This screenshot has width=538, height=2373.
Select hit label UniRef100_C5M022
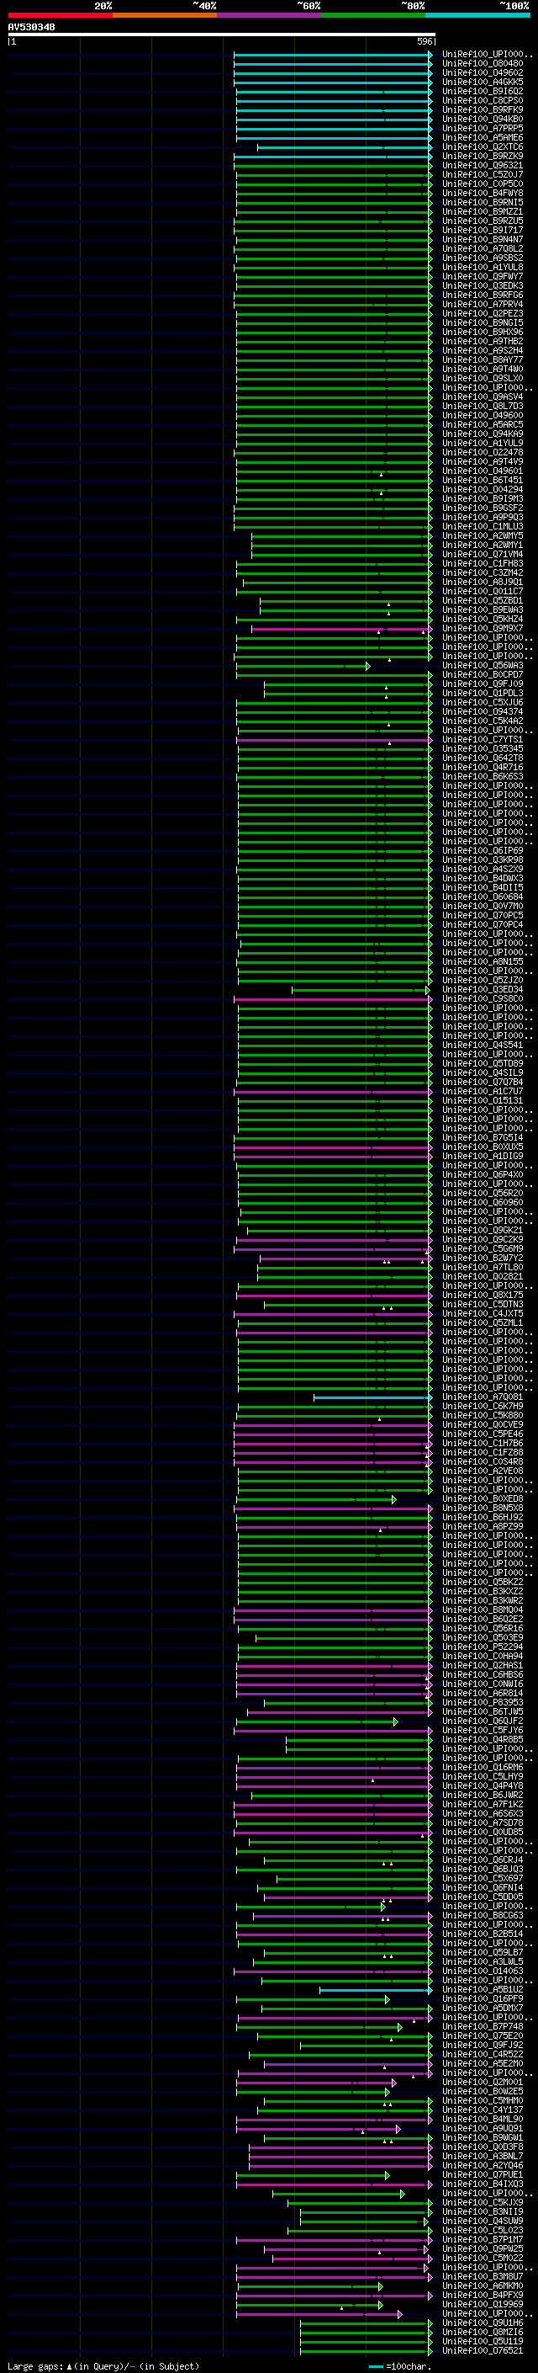[483, 2259]
